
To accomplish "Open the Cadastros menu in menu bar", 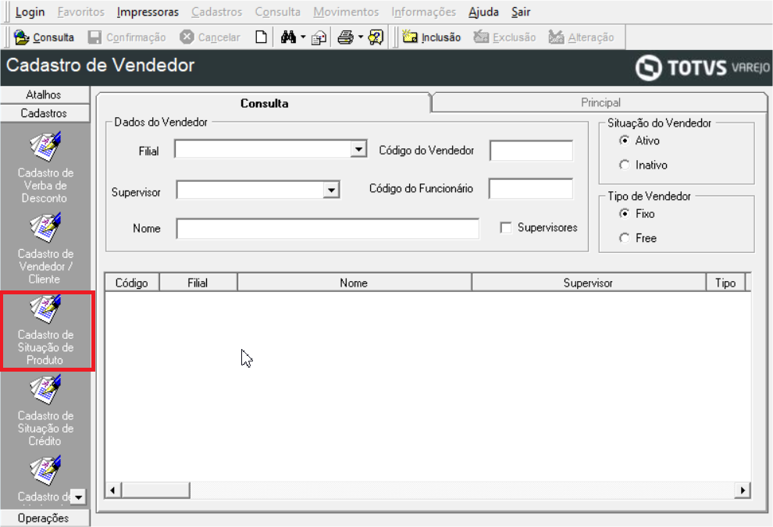I will pos(217,12).
